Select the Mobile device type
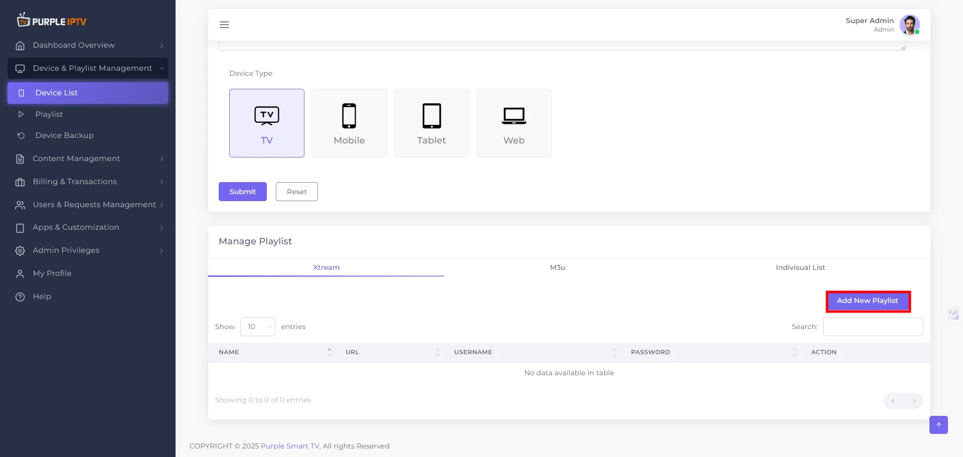Image resolution: width=963 pixels, height=457 pixels. [x=349, y=123]
